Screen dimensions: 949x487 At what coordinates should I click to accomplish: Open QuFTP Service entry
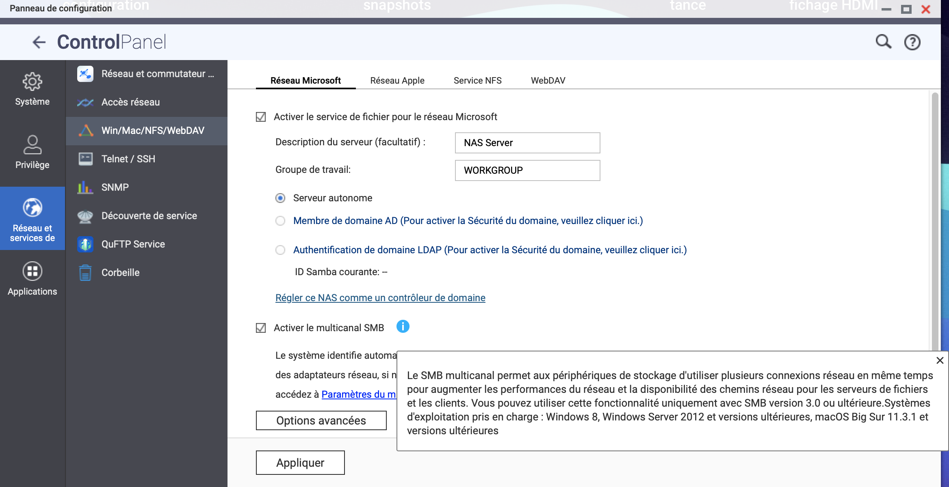click(147, 244)
